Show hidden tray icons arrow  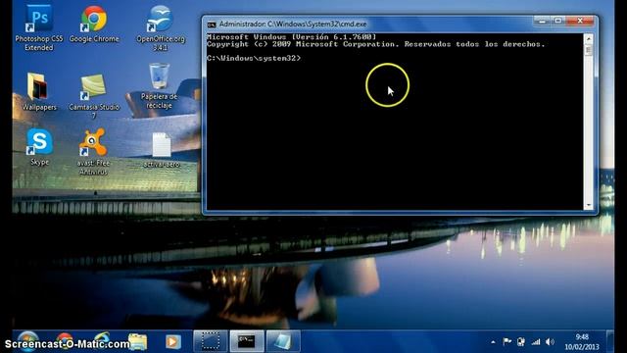click(493, 342)
